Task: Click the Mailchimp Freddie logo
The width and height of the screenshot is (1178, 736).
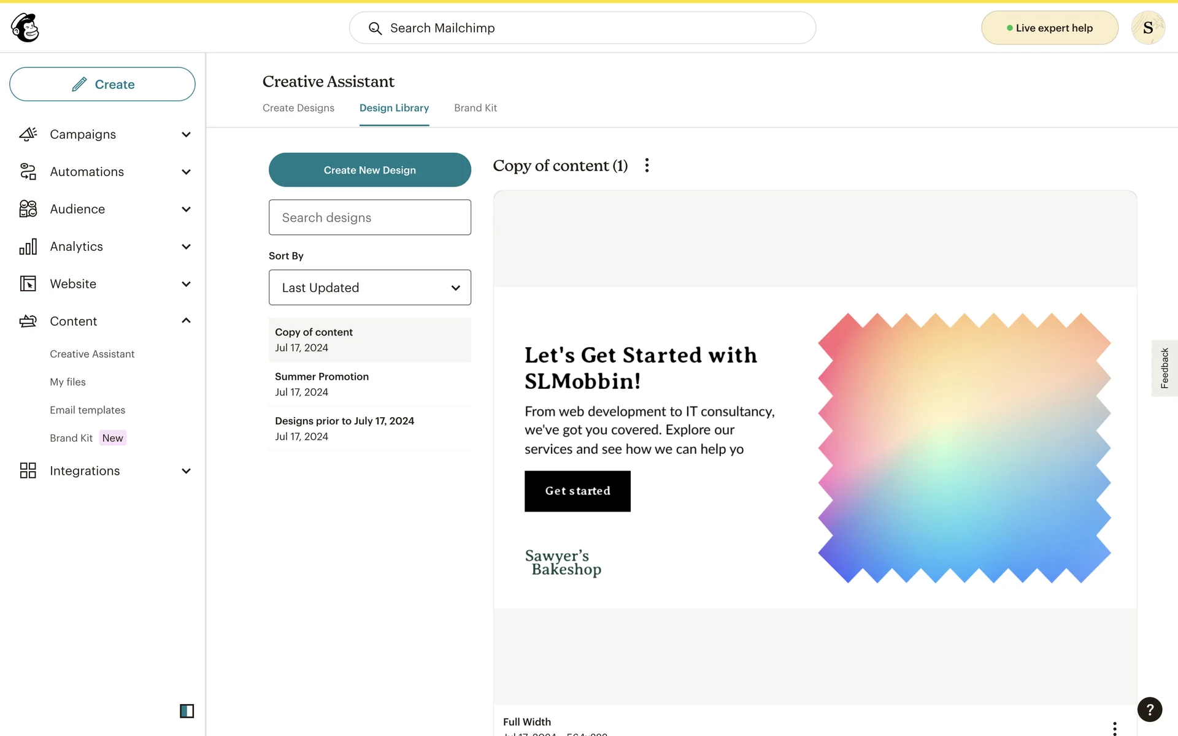Action: (25, 28)
